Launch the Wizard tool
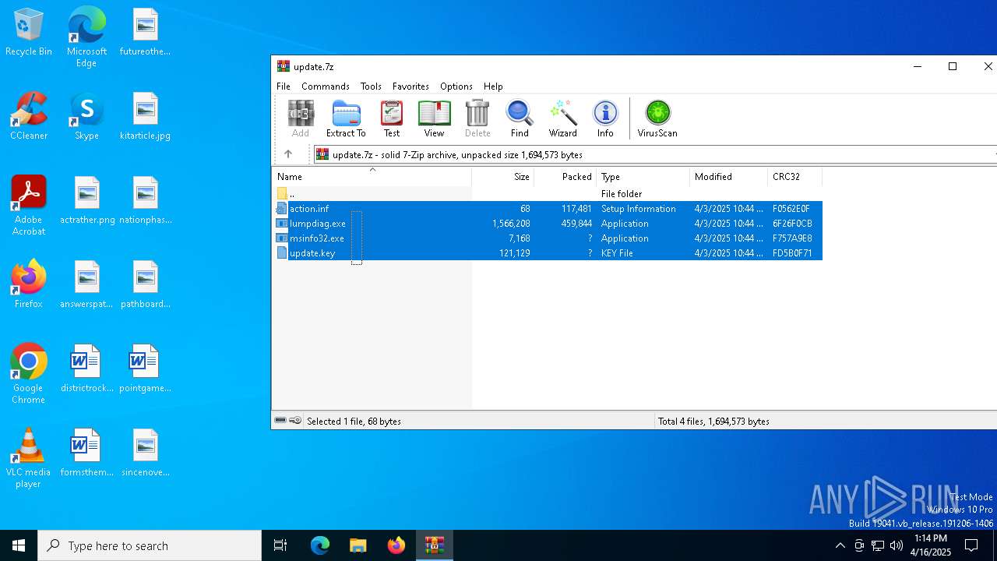The height and width of the screenshot is (561, 997). 562,119
